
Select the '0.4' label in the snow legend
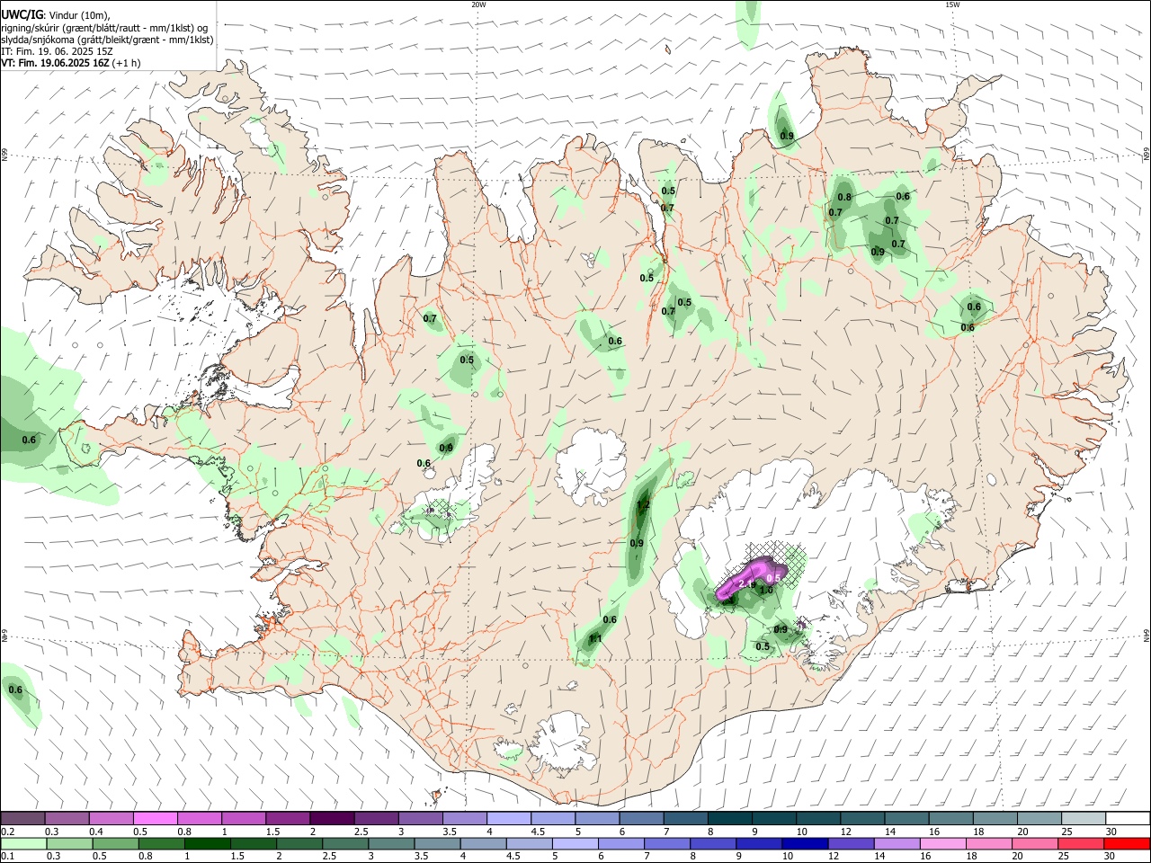pos(96,832)
